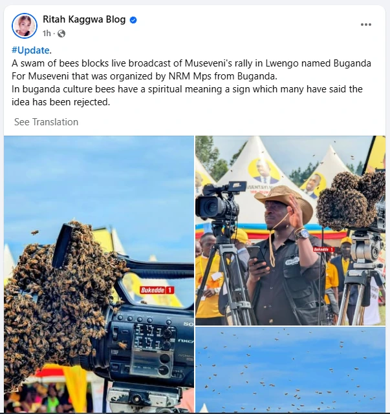Image resolution: width=390 pixels, height=414 pixels.
Task: Click the public globe audience icon
Action: pos(61,34)
